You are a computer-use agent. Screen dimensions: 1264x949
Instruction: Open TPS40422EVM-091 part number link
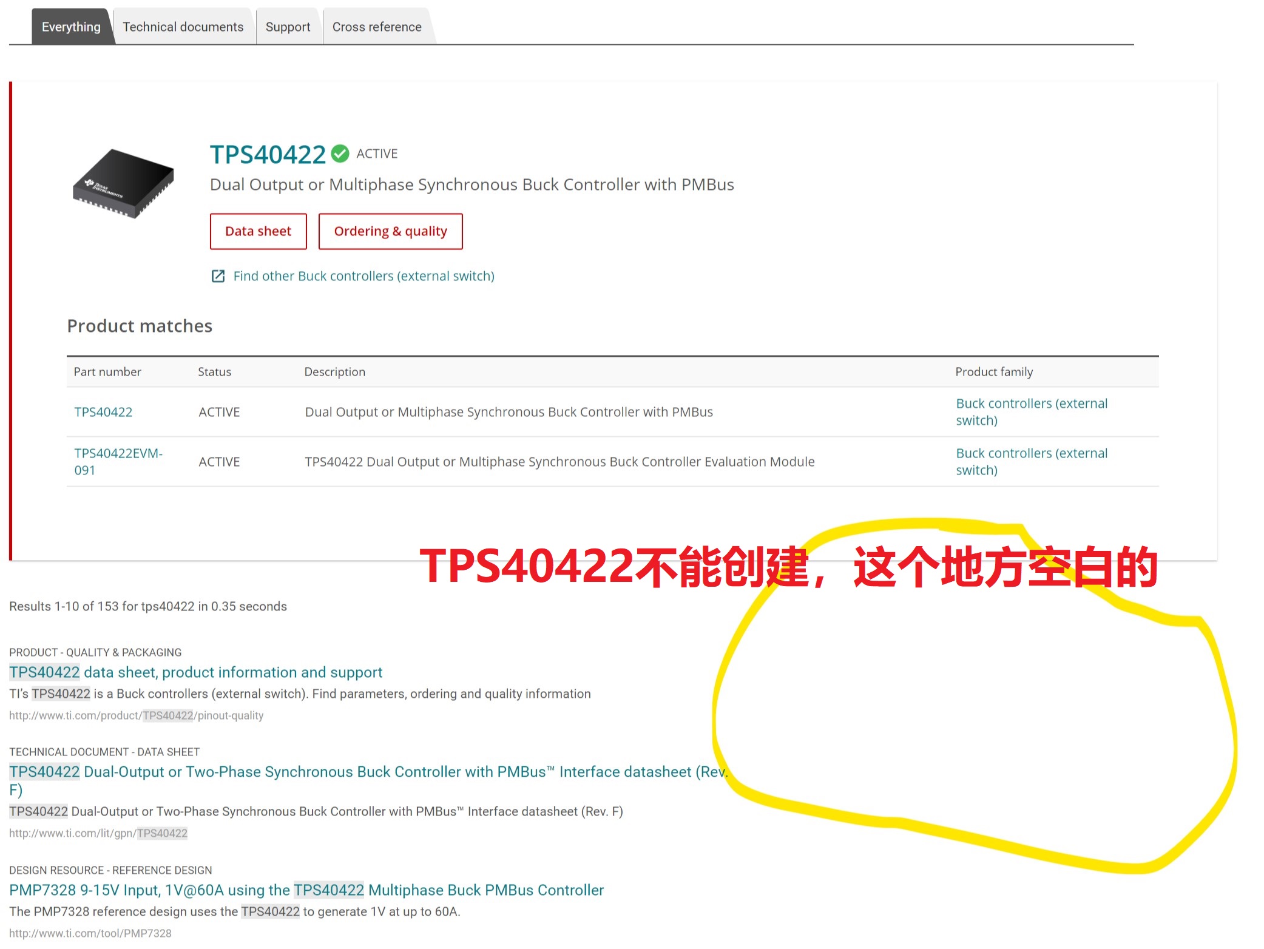(118, 462)
